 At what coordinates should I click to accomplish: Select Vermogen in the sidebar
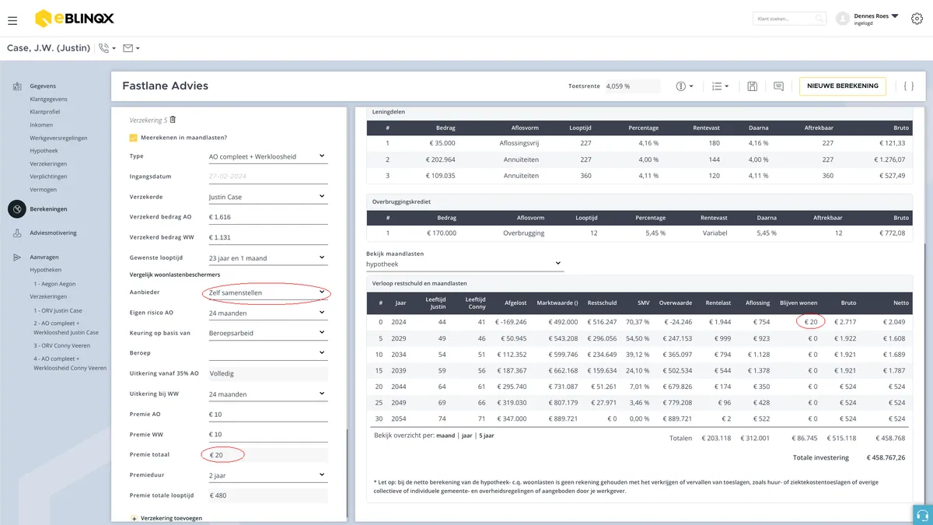pos(43,189)
